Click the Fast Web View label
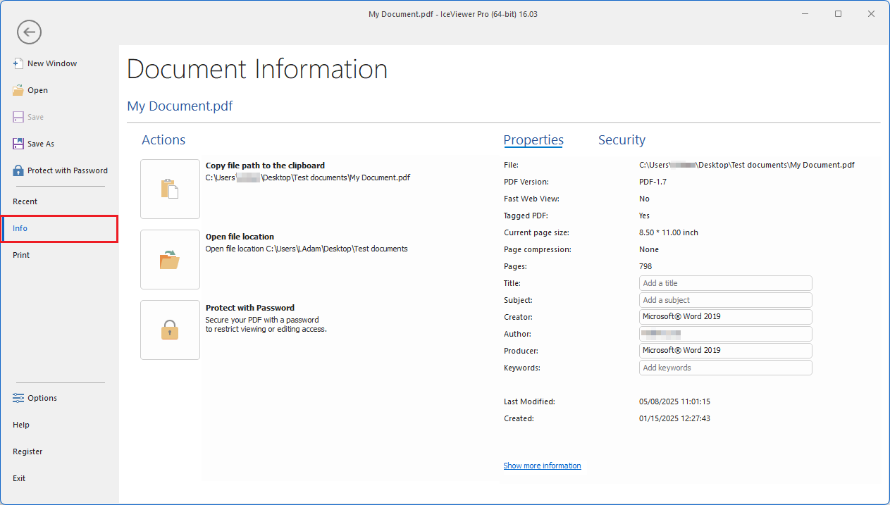This screenshot has height=505, width=890. 531,199
